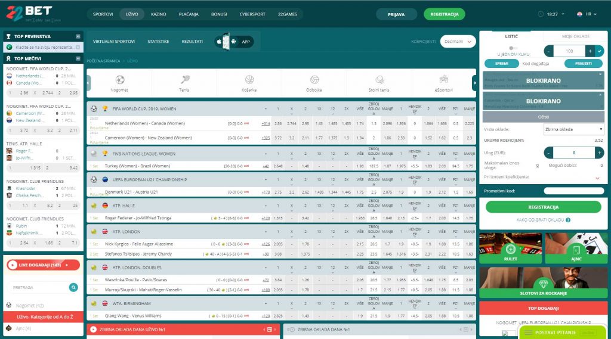Click the Prijava login button
This screenshot has height=339, width=611.
click(396, 14)
